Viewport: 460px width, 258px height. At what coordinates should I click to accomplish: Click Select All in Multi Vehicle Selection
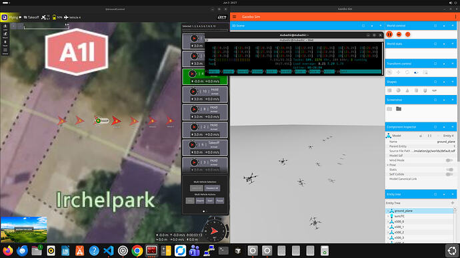click(x=196, y=188)
